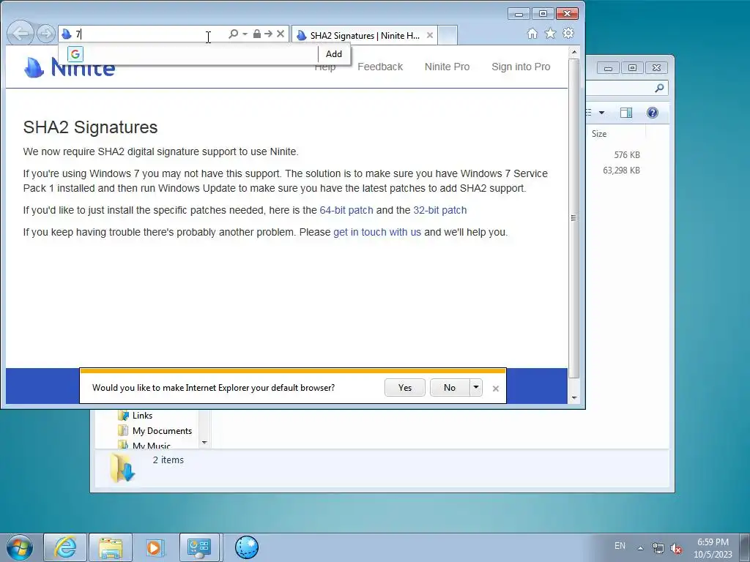Click Windows Explorer taskbar icon
The image size is (750, 562).
pos(111,547)
